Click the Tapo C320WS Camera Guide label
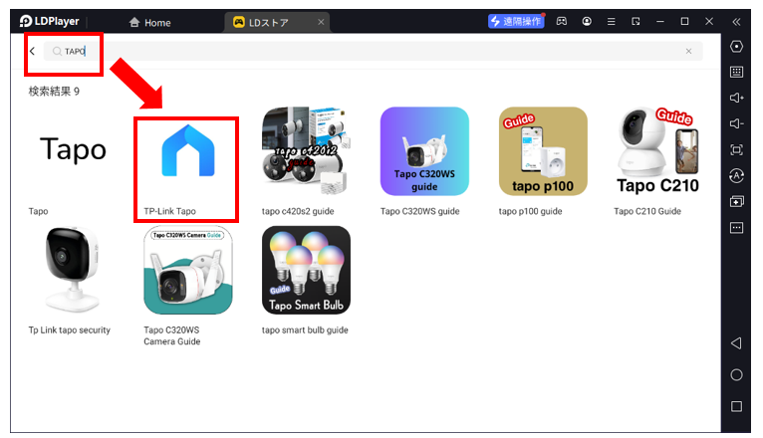 (x=171, y=335)
